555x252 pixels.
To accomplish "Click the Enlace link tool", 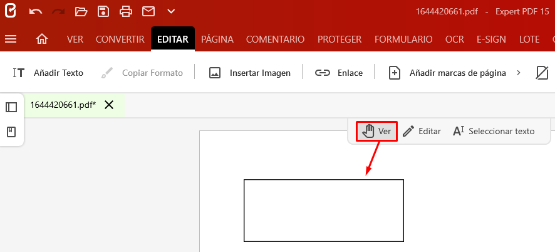I will (x=339, y=73).
